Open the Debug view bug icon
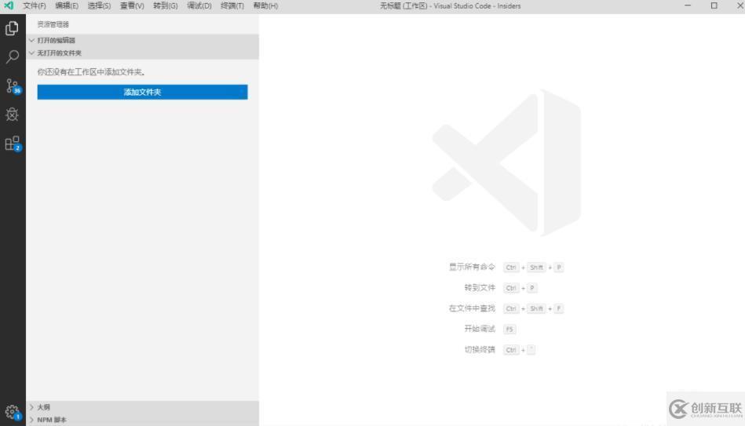The width and height of the screenshot is (745, 426). (12, 115)
